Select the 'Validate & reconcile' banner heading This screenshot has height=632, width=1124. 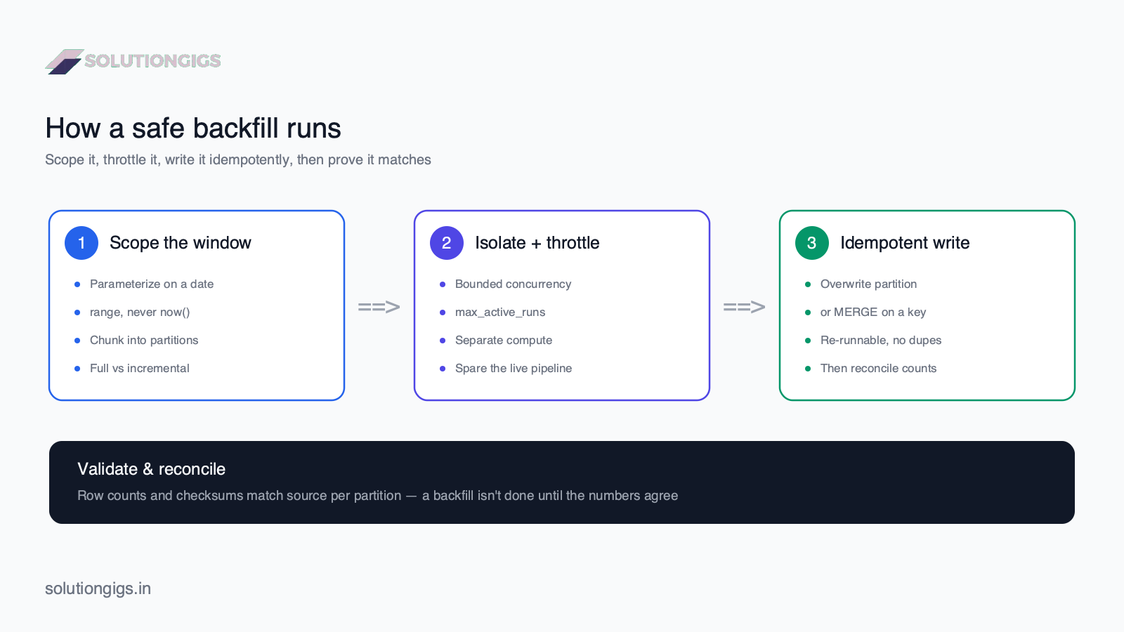point(152,469)
